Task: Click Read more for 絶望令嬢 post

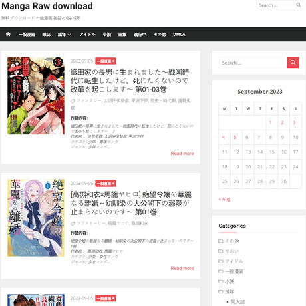Action: 182,268
